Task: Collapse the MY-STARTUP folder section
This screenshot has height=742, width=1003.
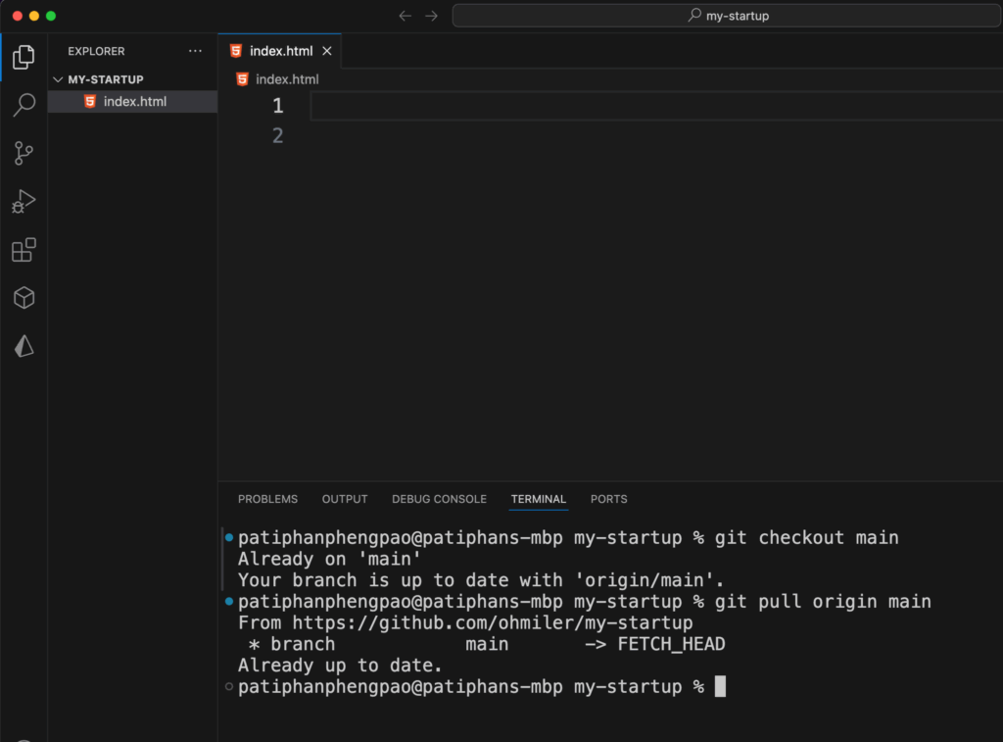Action: tap(57, 79)
